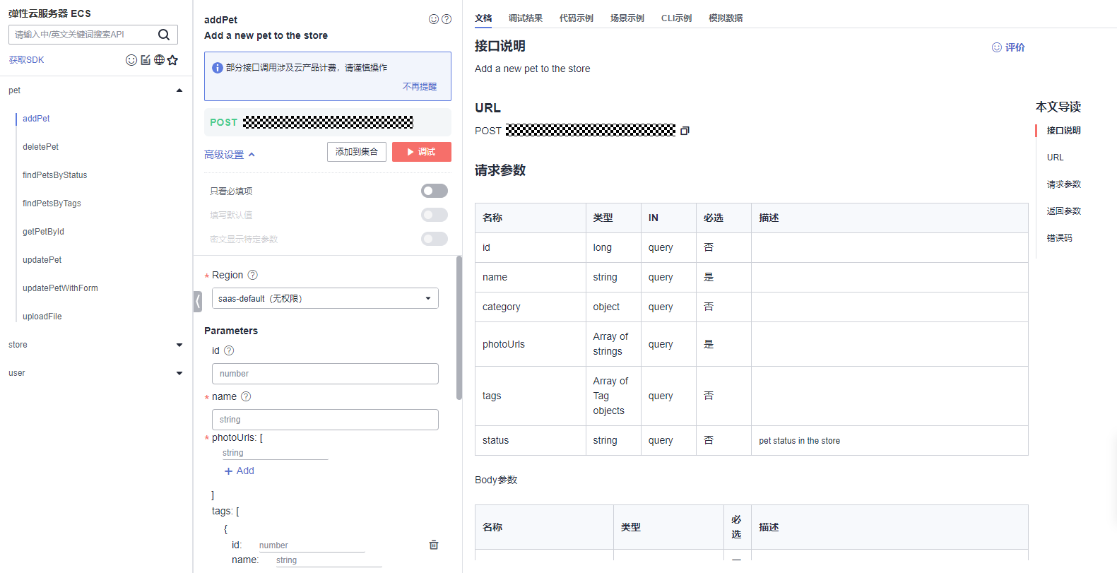1117x573 pixels.
Task: Delete the tags entry with trash icon
Action: (434, 545)
